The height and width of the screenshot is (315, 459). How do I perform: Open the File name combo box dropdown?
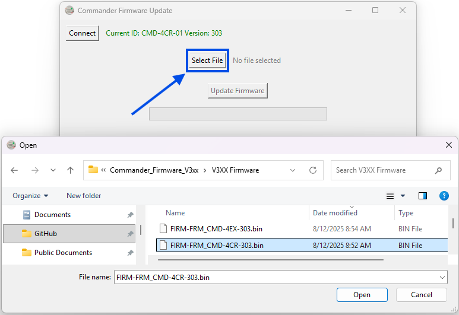pos(442,277)
